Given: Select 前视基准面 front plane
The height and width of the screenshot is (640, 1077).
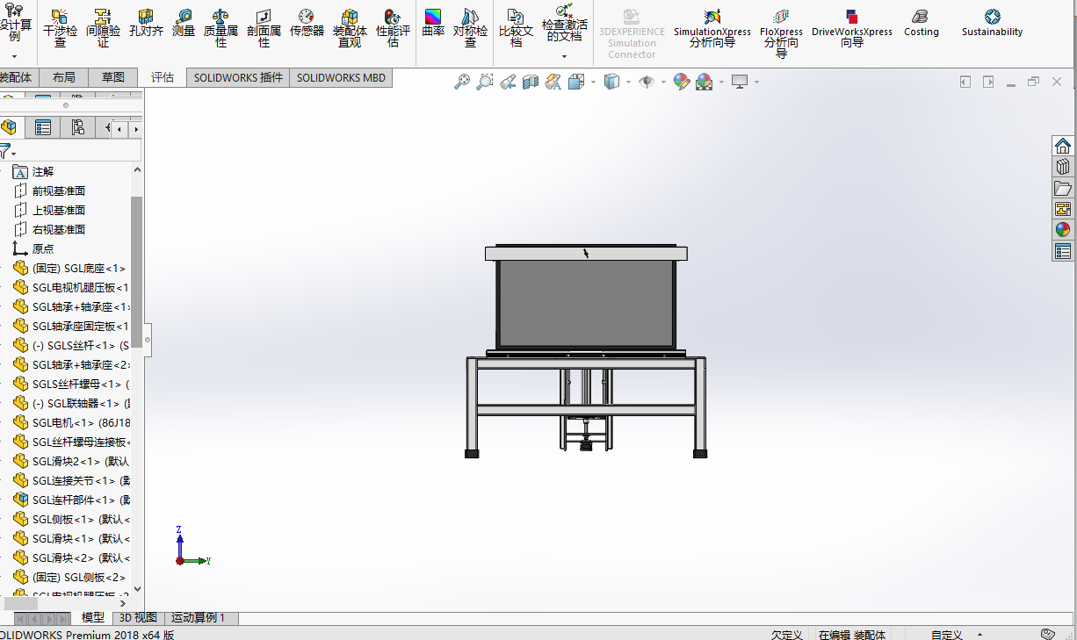Looking at the screenshot, I should (x=50, y=191).
